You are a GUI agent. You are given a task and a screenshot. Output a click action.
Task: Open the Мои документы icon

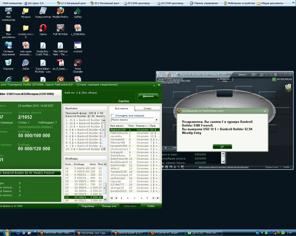coord(8,31)
